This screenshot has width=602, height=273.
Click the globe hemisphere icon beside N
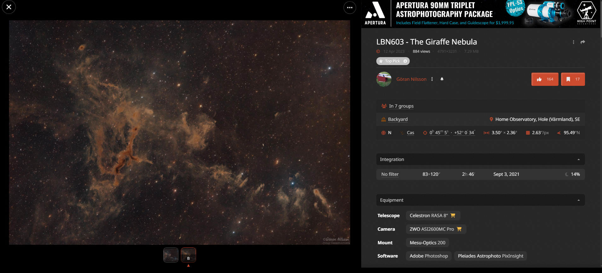pos(384,133)
